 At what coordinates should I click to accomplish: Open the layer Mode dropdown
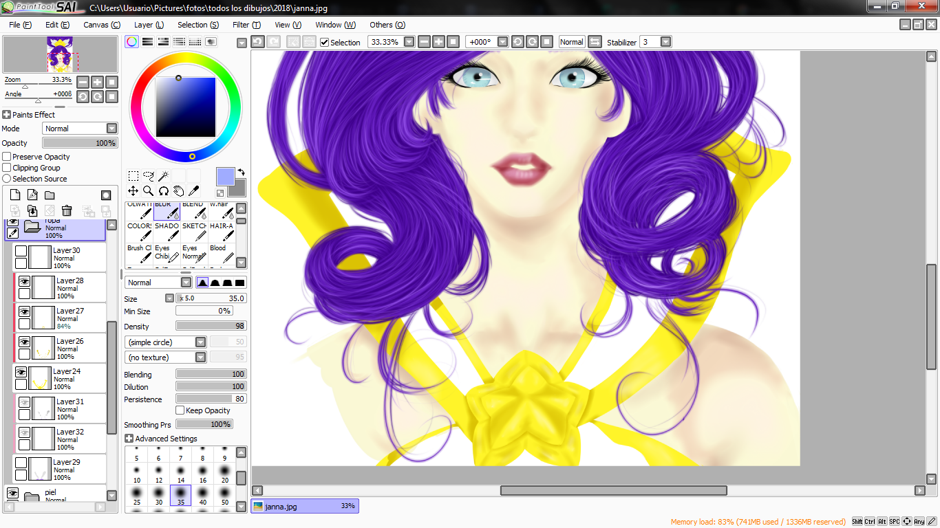[x=111, y=129]
